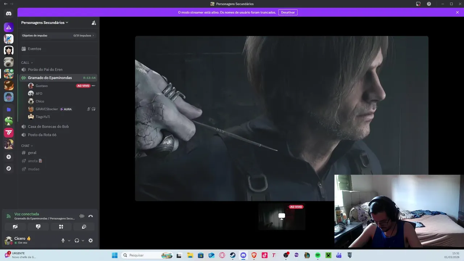Click the add a server plus icon
Screen dimensions: 464x261
click(x=9, y=157)
